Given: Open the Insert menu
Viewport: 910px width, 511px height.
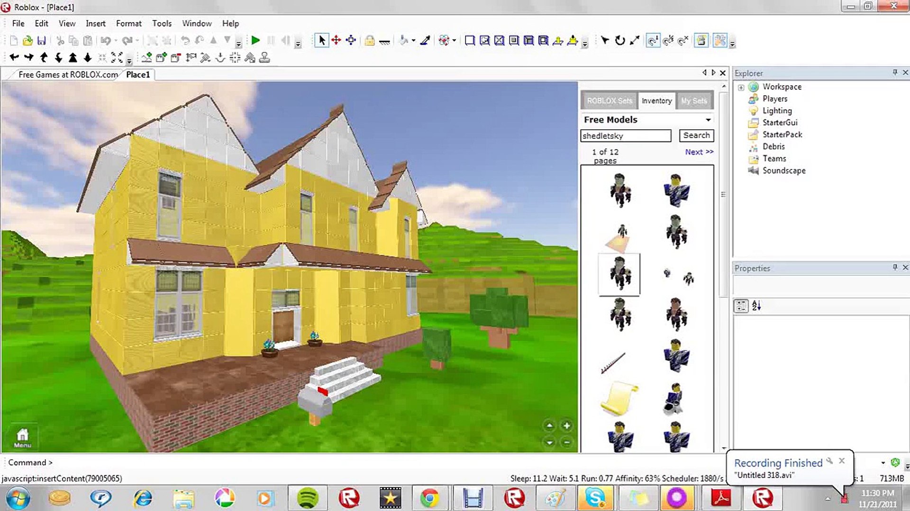Looking at the screenshot, I should point(95,23).
